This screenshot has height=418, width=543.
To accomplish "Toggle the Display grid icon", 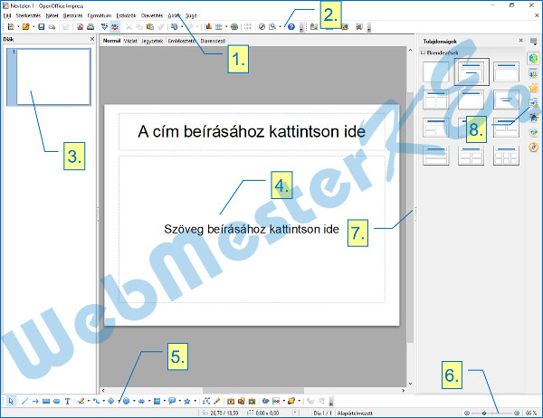I will (248, 26).
